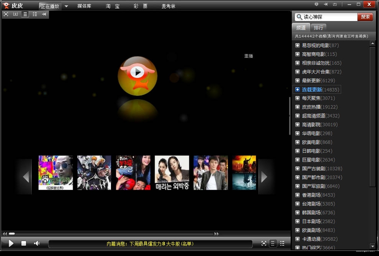Image resolution: width=379 pixels, height=256 pixels.
Task: Expand the 卡通动漫 category plus icon
Action: coord(298,239)
